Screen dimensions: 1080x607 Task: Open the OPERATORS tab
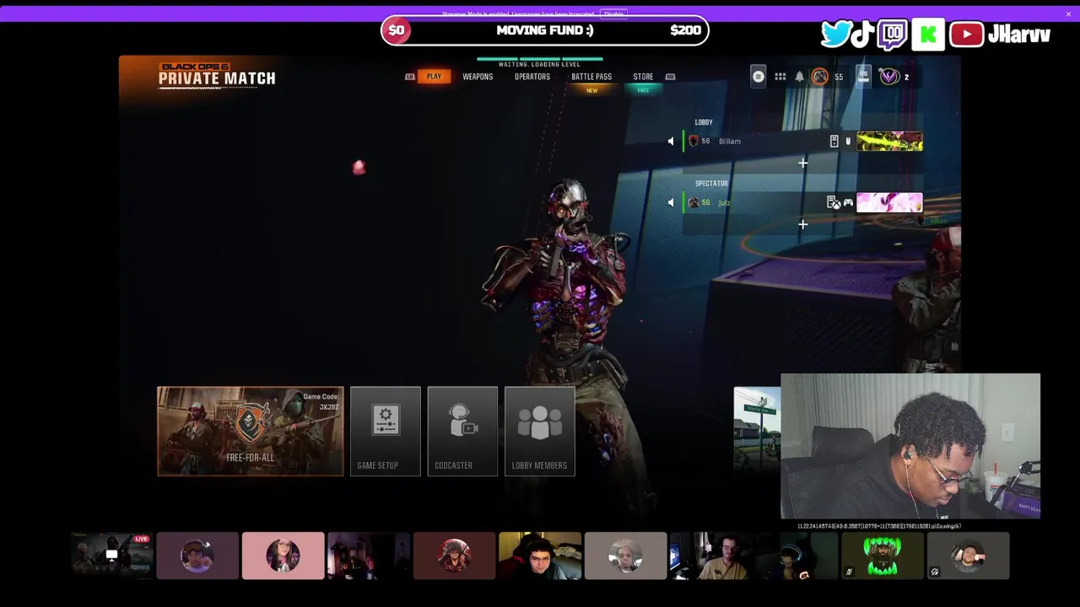tap(532, 77)
